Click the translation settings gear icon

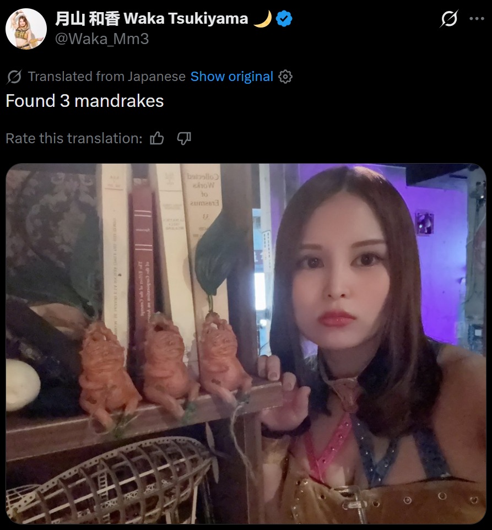tap(285, 77)
